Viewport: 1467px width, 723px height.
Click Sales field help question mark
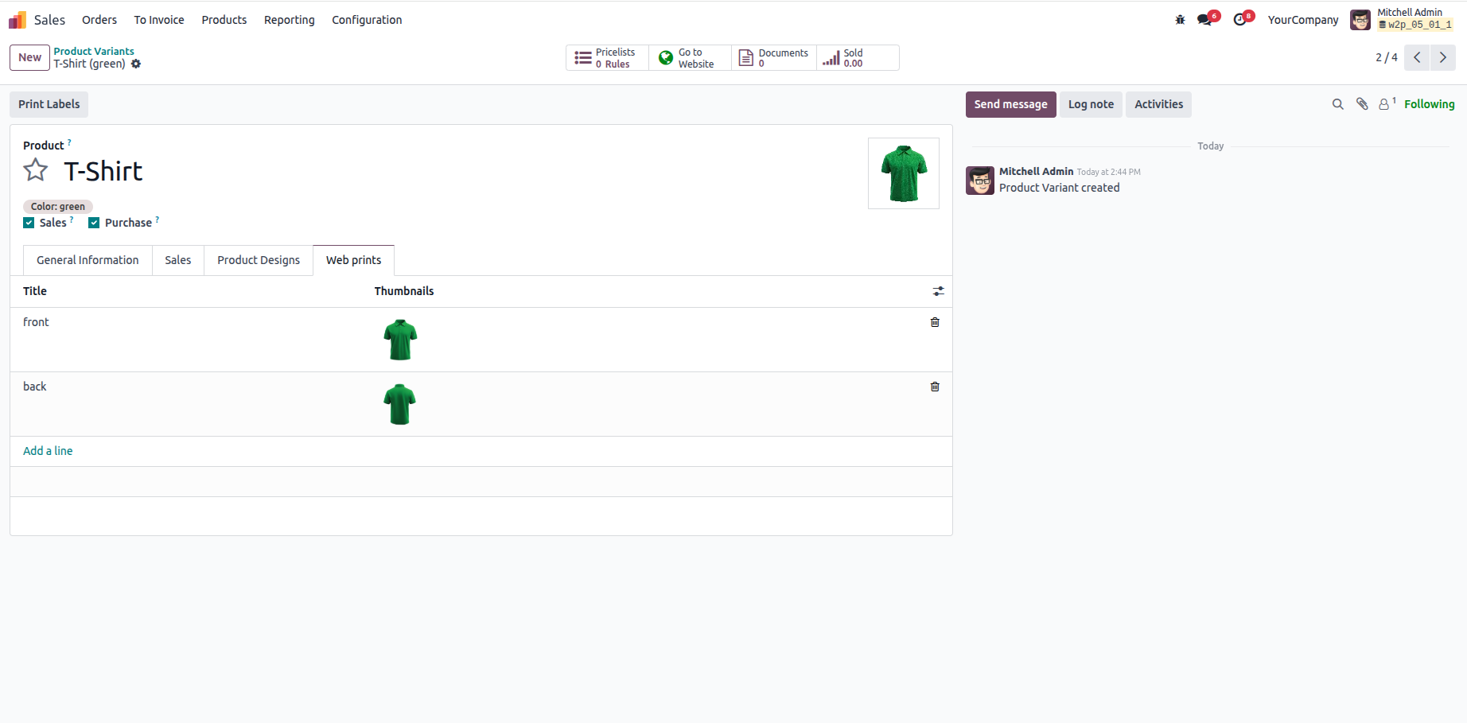pos(72,220)
